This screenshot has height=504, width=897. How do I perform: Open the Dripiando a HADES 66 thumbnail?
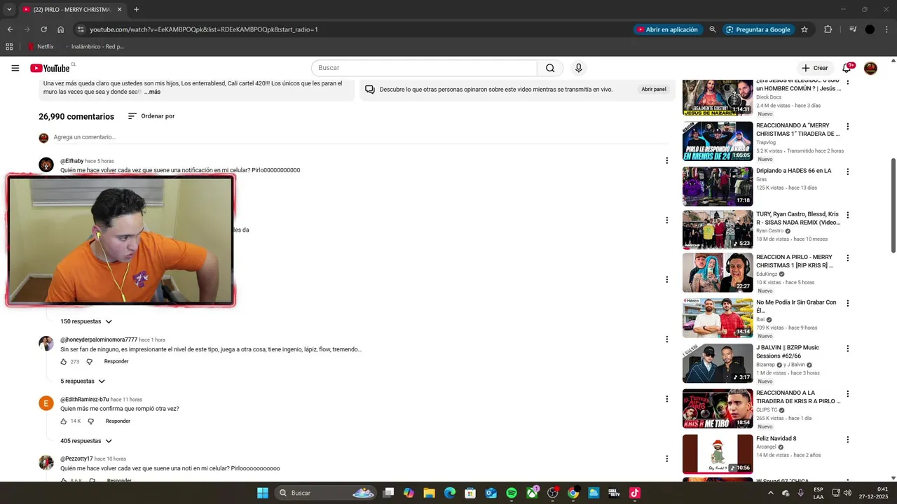click(718, 185)
